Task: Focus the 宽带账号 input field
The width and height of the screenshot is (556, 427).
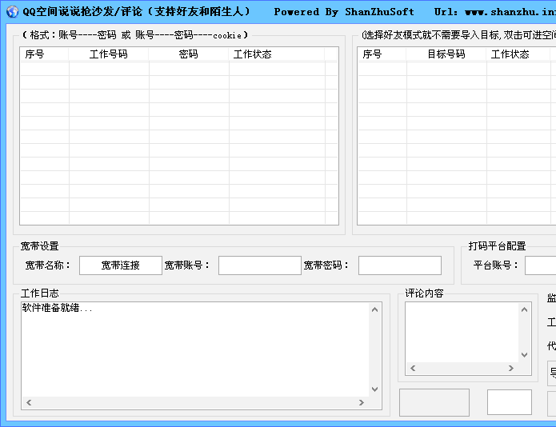Action: pos(259,265)
